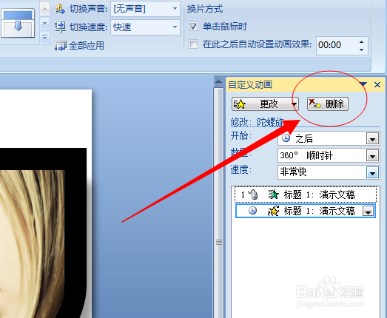Click the transition speed icon
Viewport: 387px width, 318px height.
[x=60, y=27]
